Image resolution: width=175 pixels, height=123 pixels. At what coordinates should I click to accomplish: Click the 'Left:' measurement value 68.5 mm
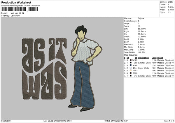pos(142,29)
